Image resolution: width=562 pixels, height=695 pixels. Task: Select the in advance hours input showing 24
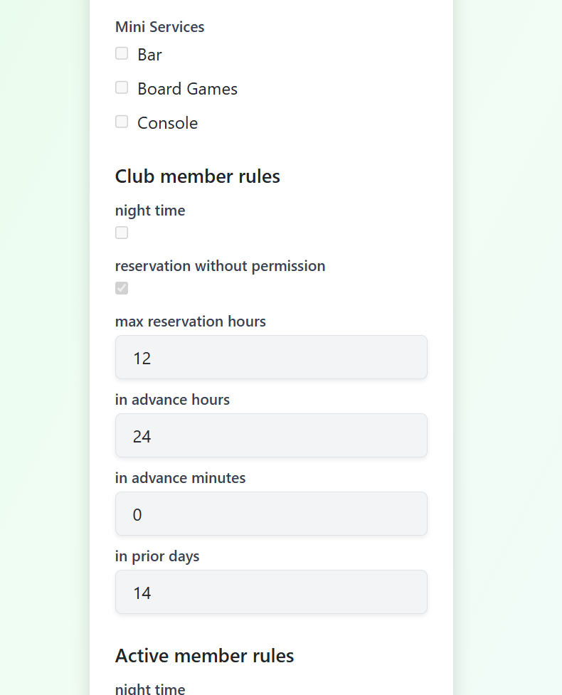coord(270,435)
